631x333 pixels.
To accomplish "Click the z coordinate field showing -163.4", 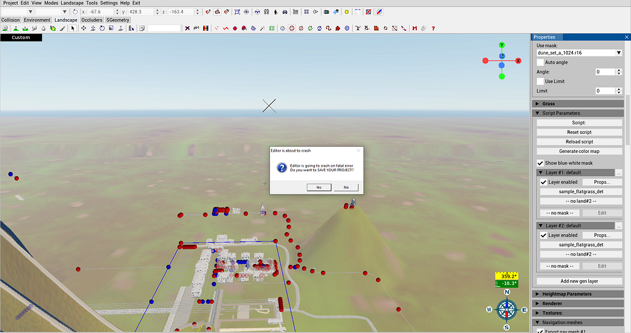I will click(181, 12).
